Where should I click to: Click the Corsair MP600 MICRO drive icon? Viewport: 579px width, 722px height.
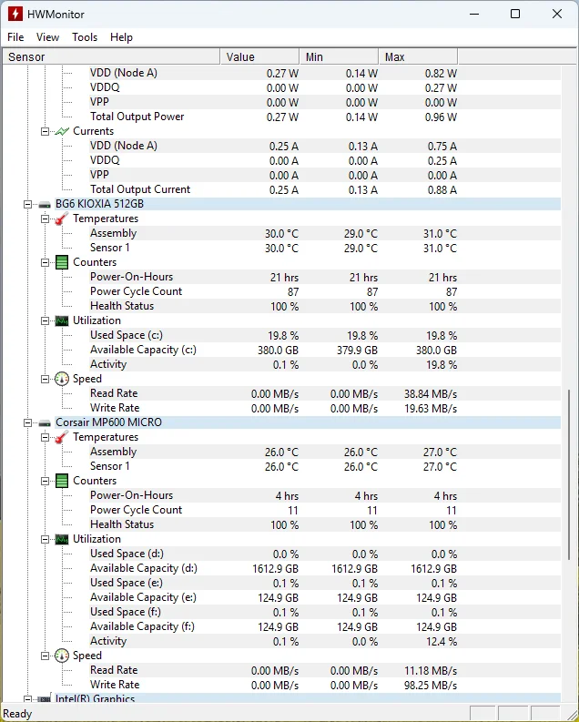(45, 422)
